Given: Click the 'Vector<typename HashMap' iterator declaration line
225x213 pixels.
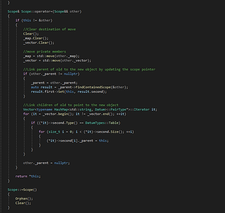Looking at the screenshot, I should point(90,110).
